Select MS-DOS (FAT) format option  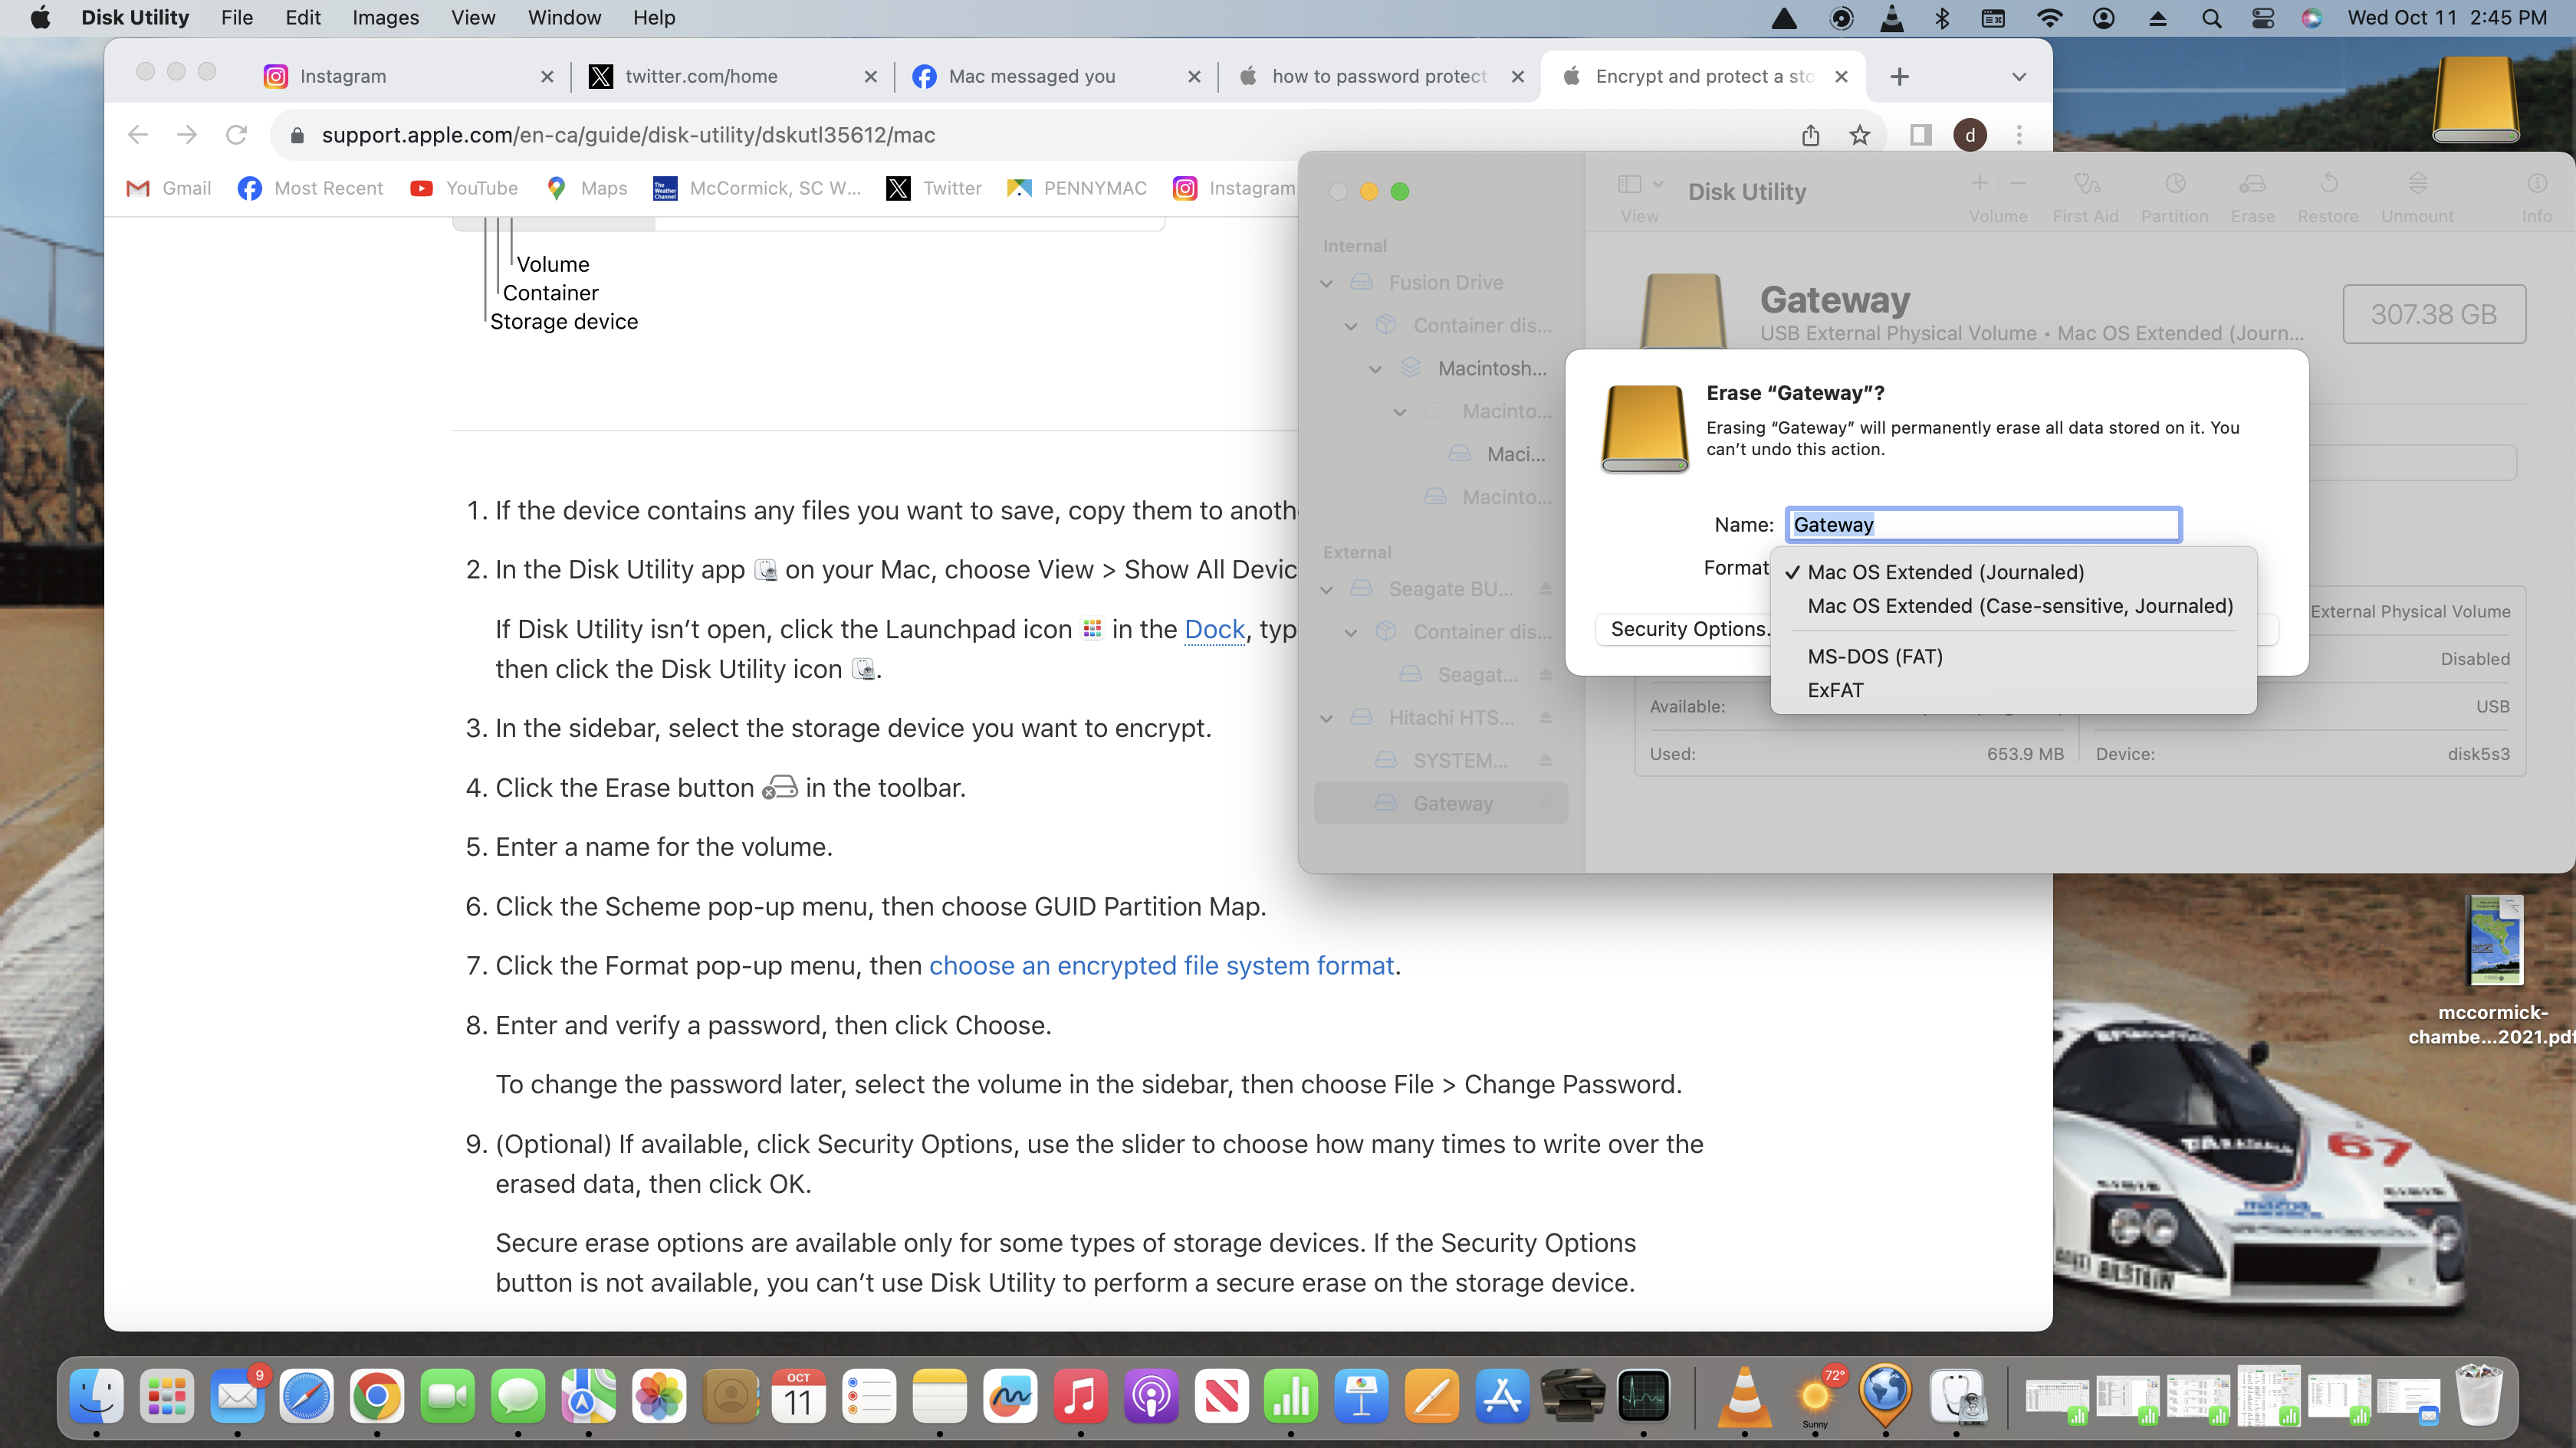point(1875,657)
